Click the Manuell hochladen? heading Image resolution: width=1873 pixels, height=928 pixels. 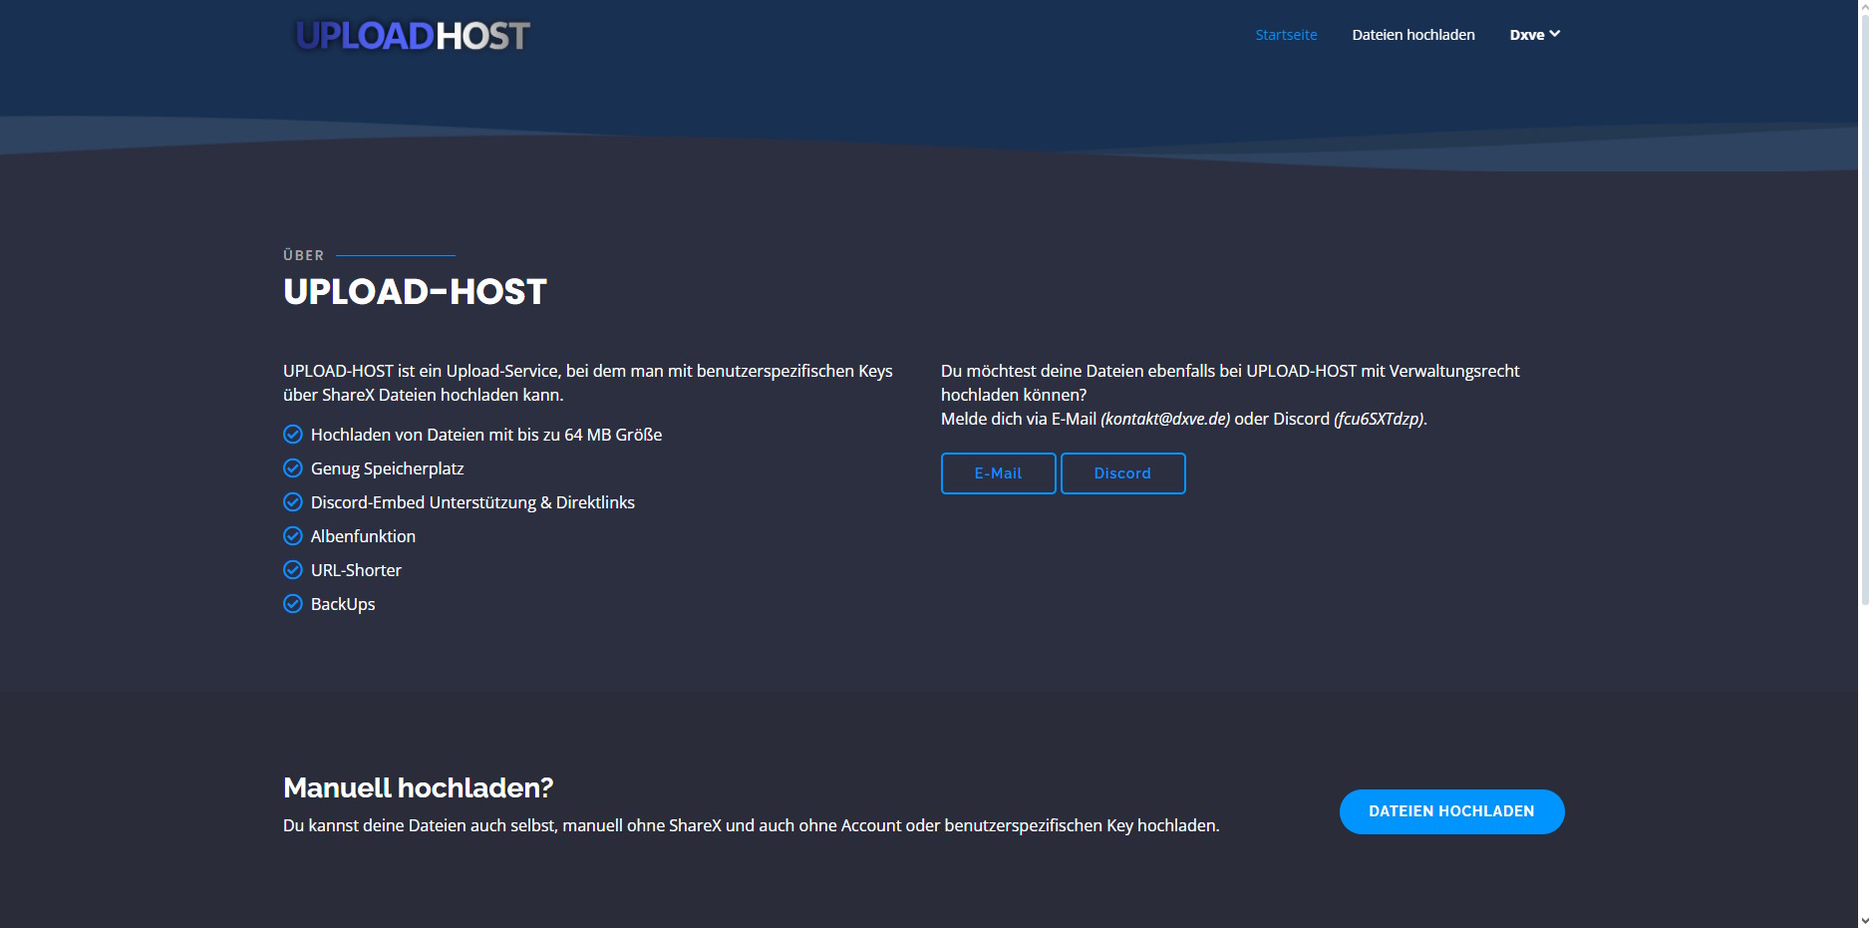click(x=418, y=788)
